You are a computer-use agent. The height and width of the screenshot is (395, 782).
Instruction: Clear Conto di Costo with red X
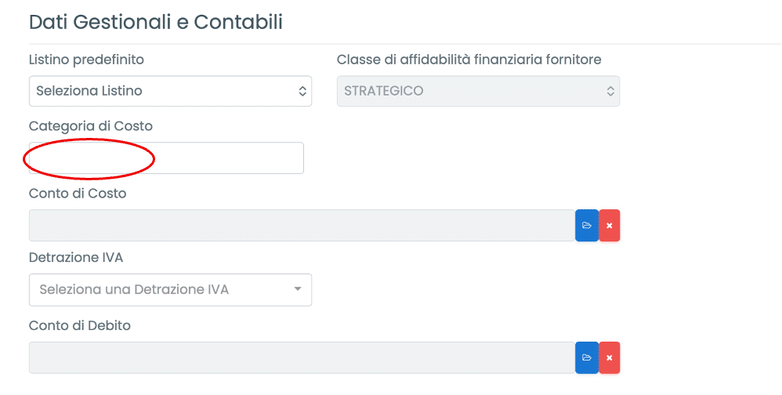tap(609, 226)
